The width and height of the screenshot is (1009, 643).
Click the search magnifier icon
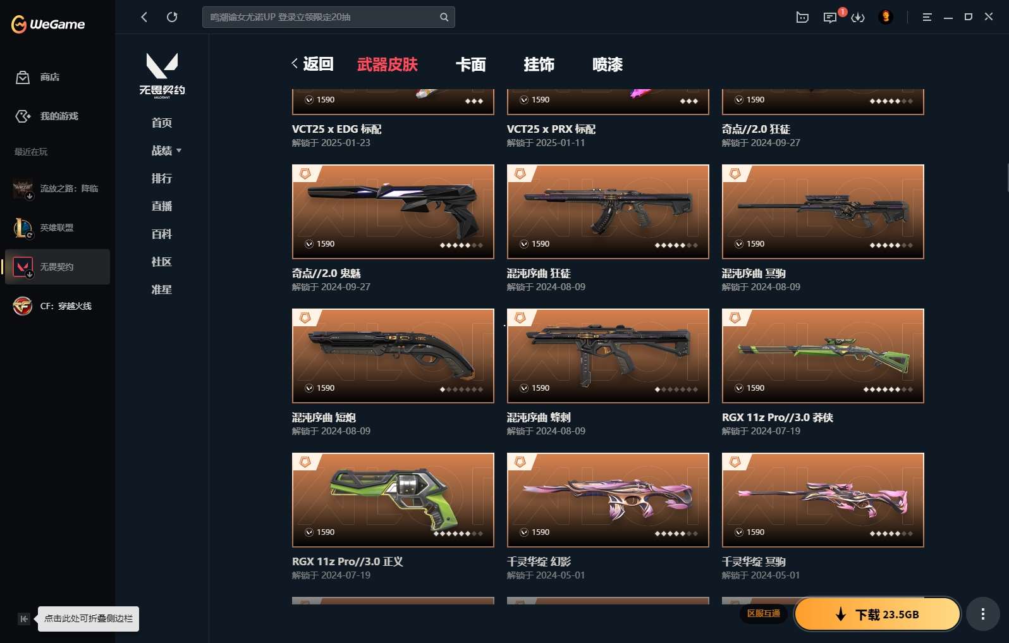click(444, 17)
